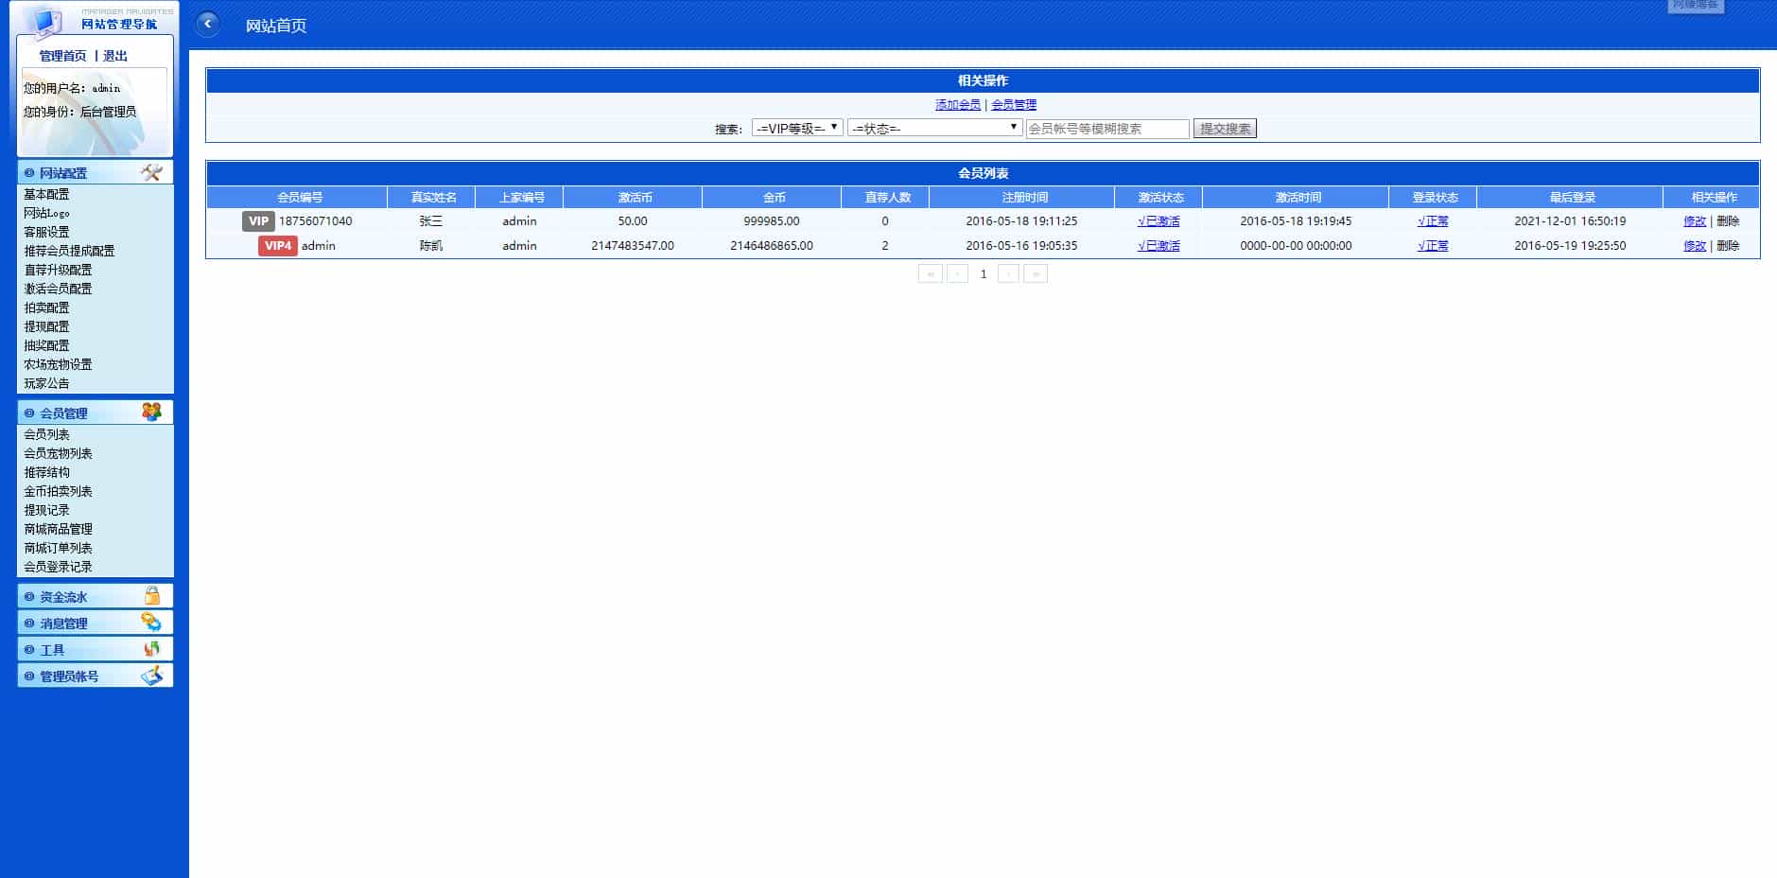Open 推荐会员提成配置

point(69,251)
